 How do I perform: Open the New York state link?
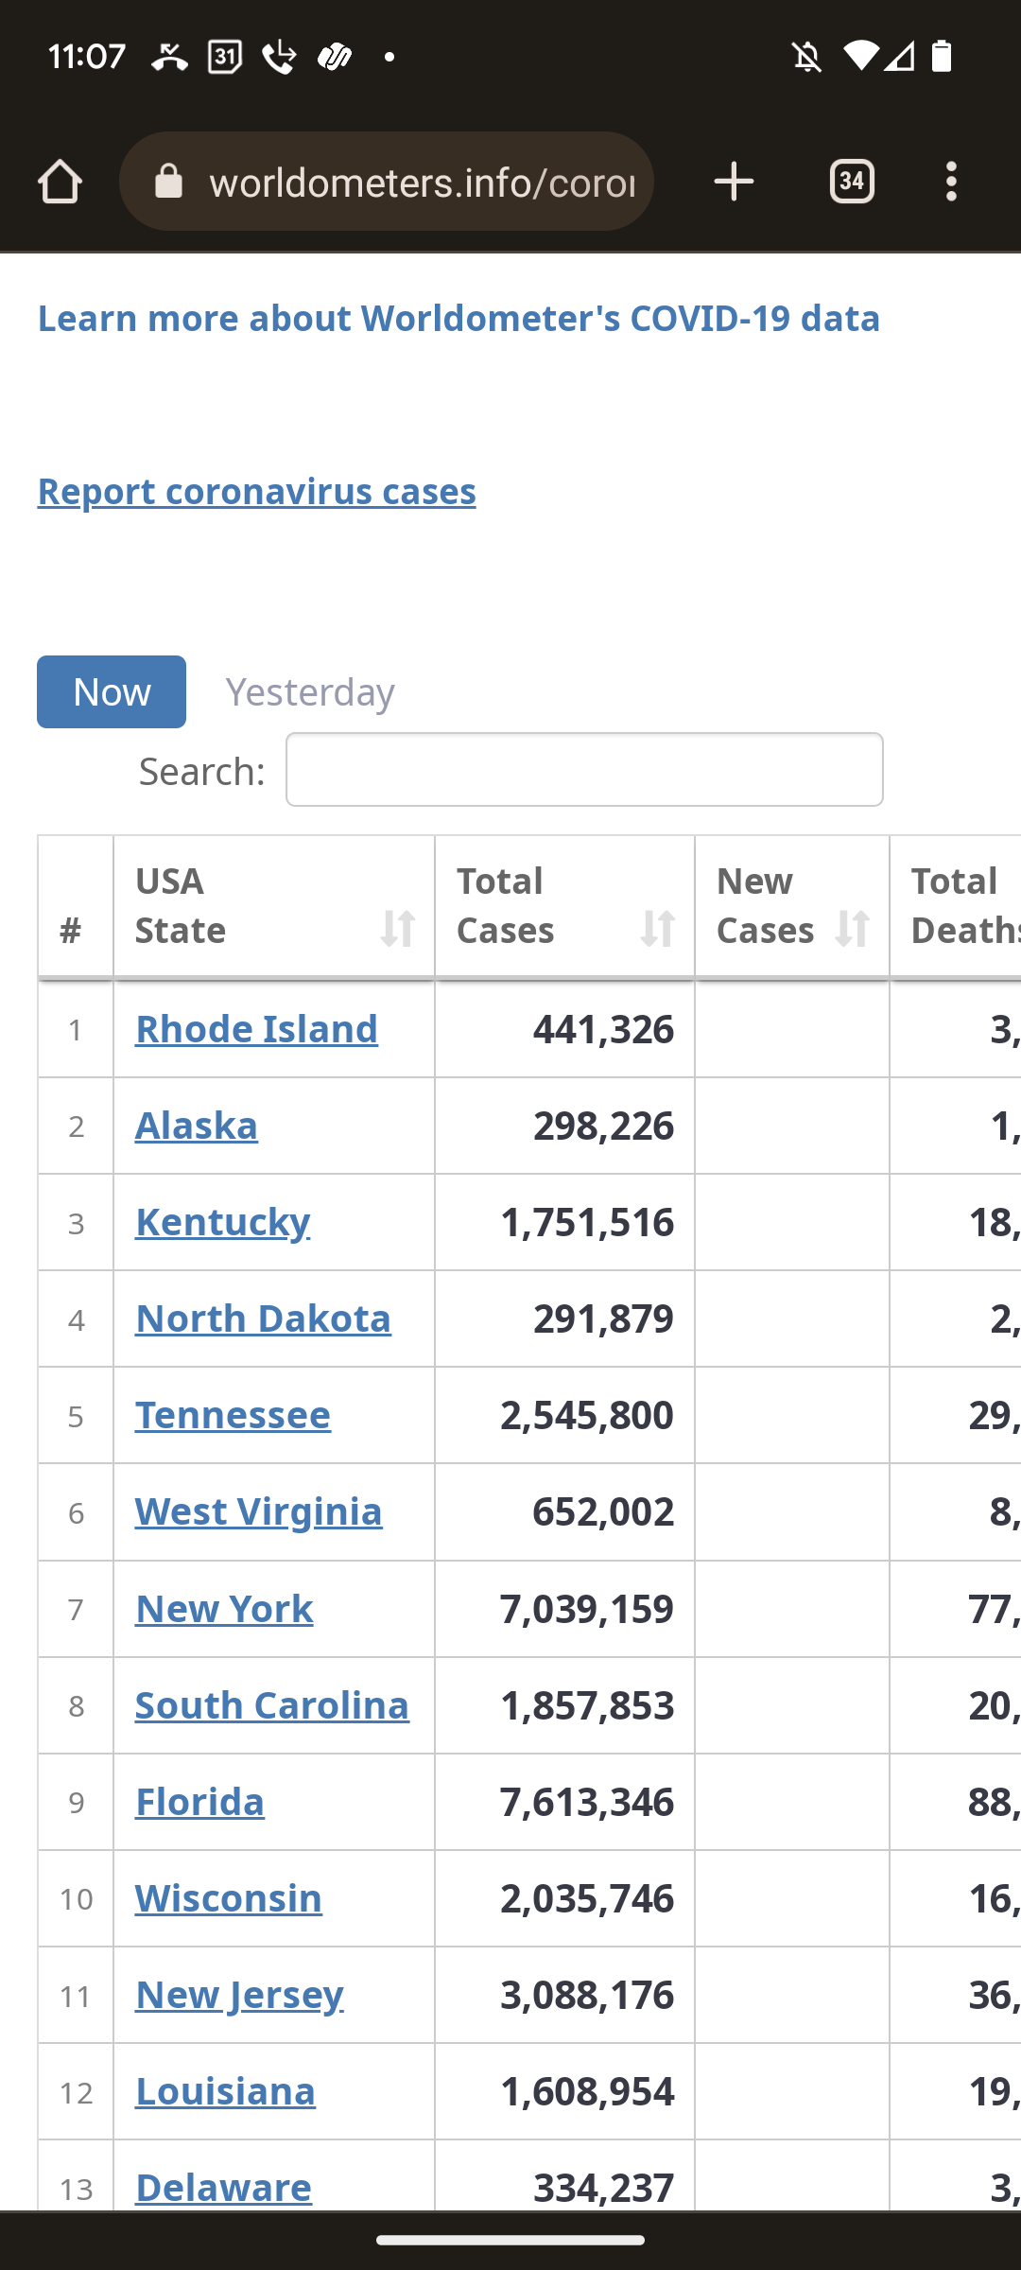click(x=224, y=1609)
